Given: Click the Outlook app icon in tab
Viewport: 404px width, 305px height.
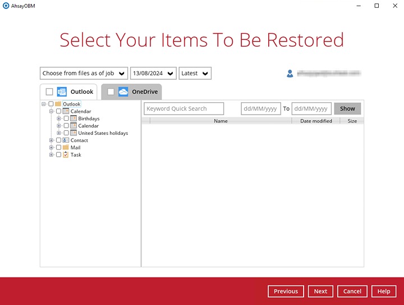Looking at the screenshot, I should [x=62, y=92].
